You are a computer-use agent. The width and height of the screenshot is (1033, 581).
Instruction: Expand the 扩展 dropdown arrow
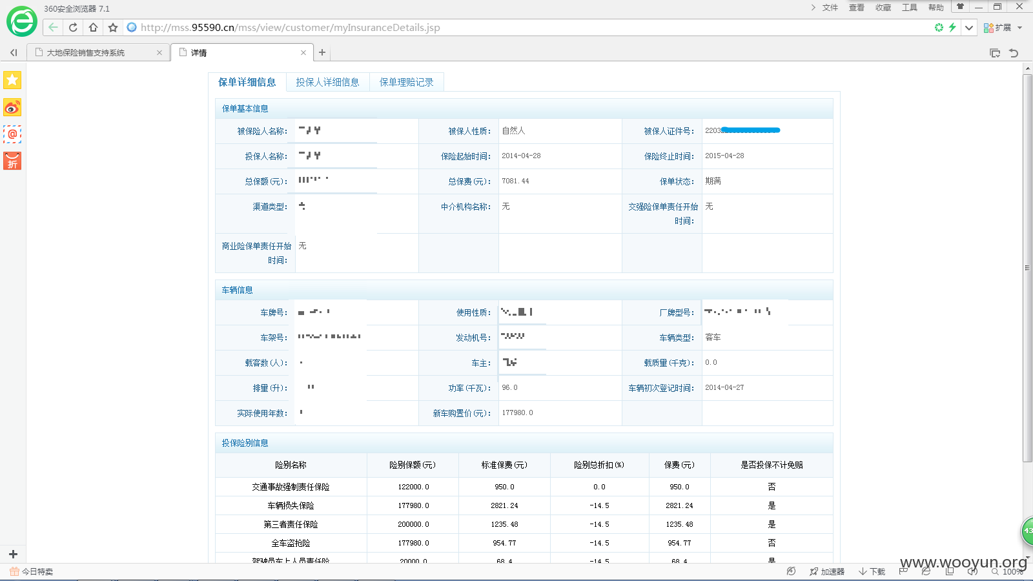pos(1020,28)
